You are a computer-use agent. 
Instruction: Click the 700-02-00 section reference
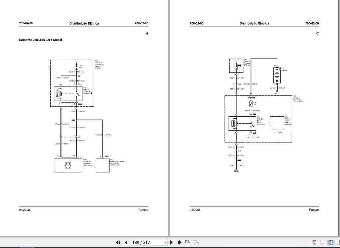coord(25,23)
